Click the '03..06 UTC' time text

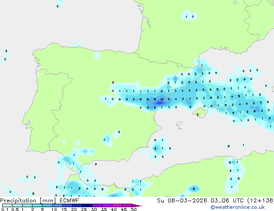point(227,201)
